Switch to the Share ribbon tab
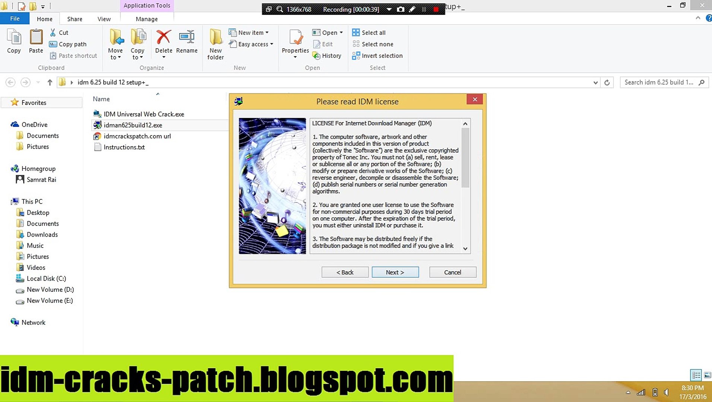Screen dimensions: 712x402 (x=75, y=19)
